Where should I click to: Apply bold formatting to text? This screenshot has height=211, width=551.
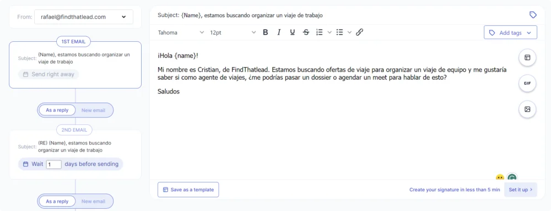(266, 32)
